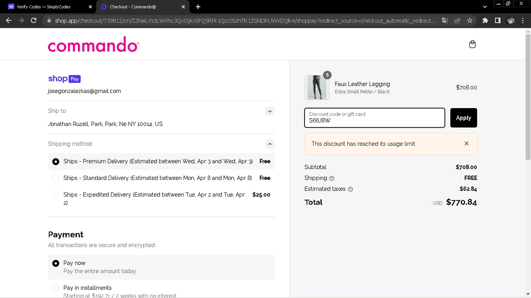Select Premium Delivery shipping option
The image size is (531, 298).
tap(56, 162)
